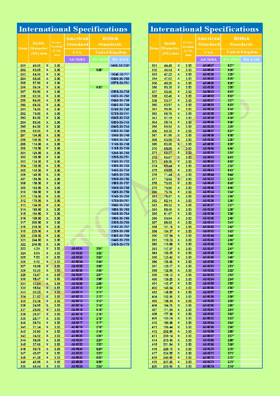Select item number 350 in left table

[x=23, y=367]
